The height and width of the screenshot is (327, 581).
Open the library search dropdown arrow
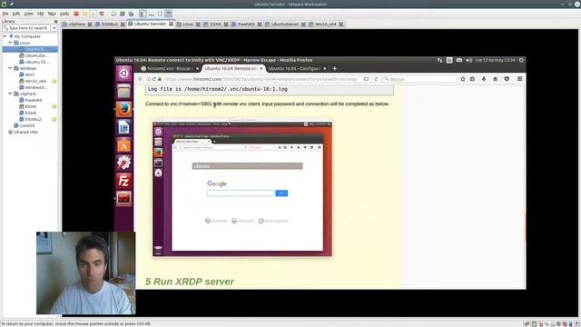[54, 28]
